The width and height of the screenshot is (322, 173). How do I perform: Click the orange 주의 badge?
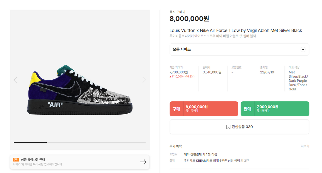[x=16, y=160]
